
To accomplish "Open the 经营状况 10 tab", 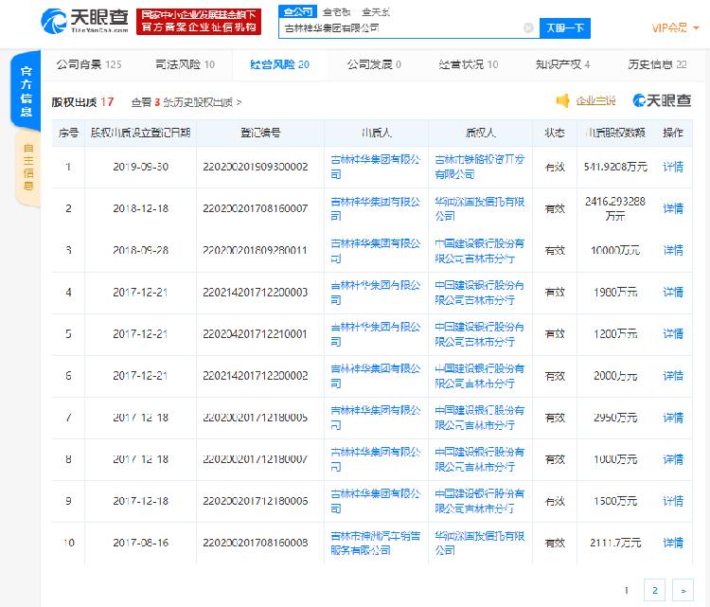I will 469,64.
